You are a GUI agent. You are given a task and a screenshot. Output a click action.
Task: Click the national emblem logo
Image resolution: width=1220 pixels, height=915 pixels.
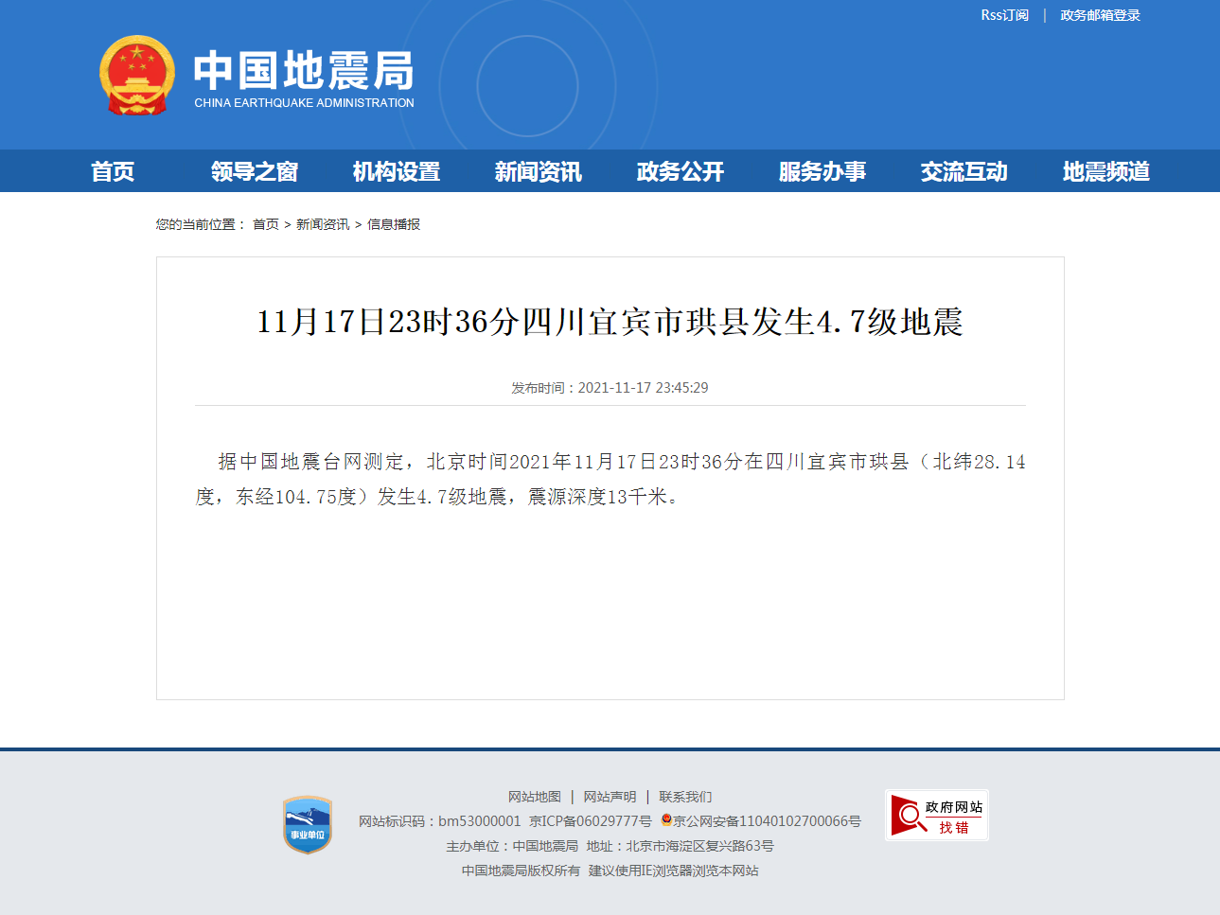[137, 76]
